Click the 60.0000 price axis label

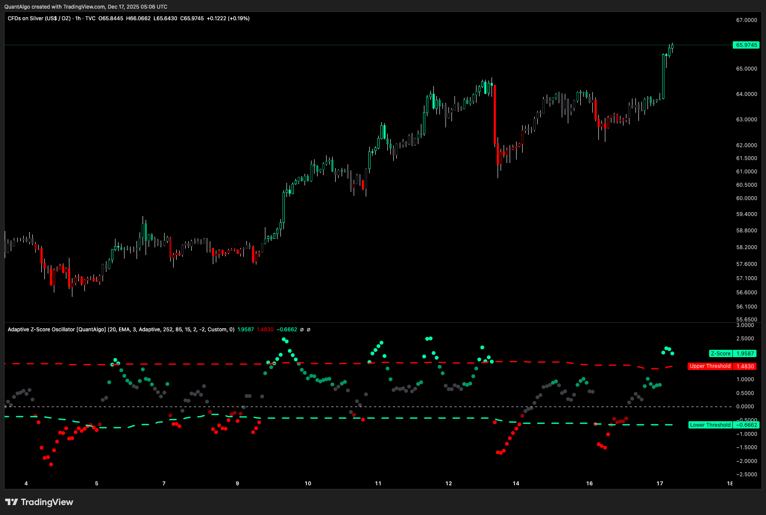click(x=747, y=198)
